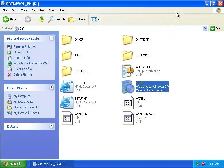Image resolution: width=224 pixels, height=168 pixels.
Task: Open the Search toolbar button
Action: pyautogui.click(x=57, y=19)
